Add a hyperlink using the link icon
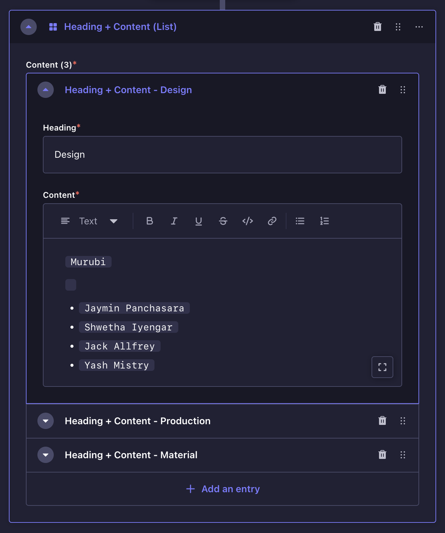 tap(272, 221)
